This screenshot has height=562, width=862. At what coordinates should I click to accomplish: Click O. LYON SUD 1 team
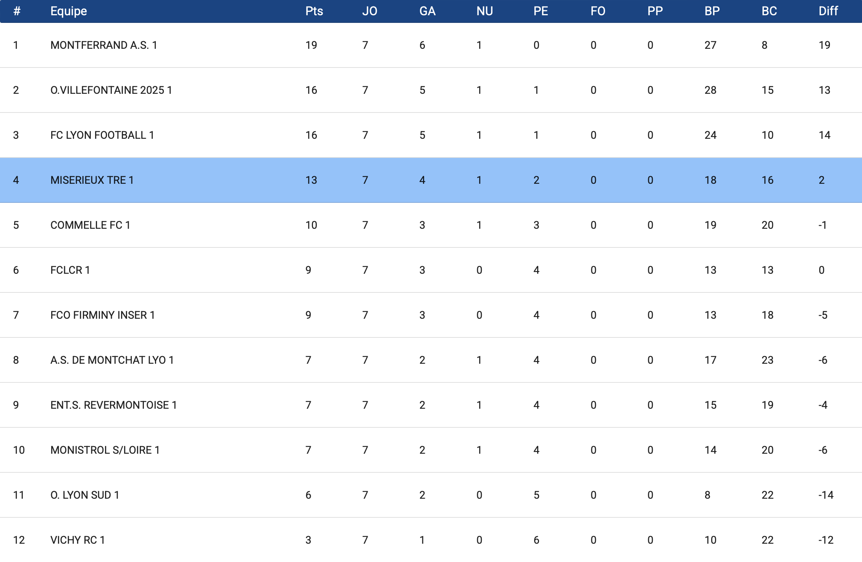tap(85, 495)
